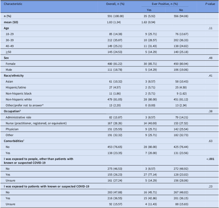
Task: Click the 'mean (SD)' row label
Action: [11, 22]
